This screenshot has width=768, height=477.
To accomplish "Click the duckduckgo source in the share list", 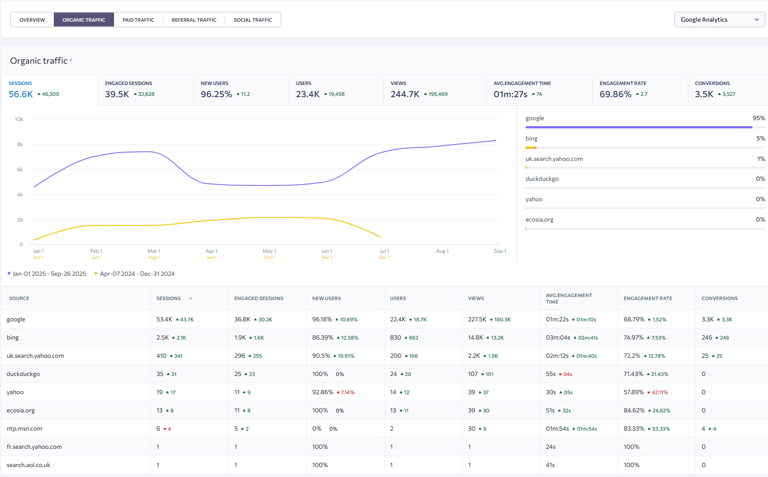I will pyautogui.click(x=542, y=179).
